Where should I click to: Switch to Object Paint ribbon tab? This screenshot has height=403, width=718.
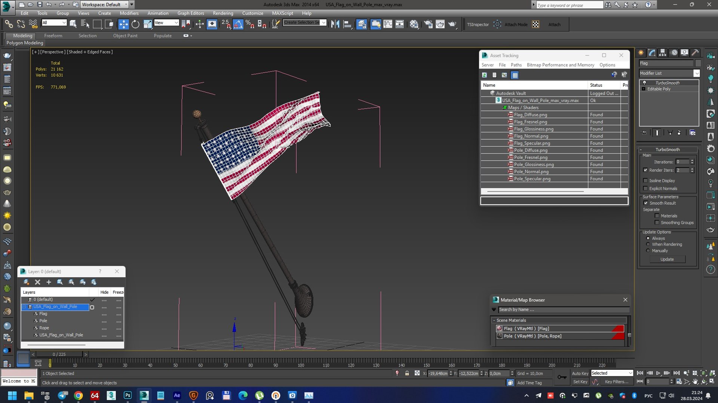[125, 36]
